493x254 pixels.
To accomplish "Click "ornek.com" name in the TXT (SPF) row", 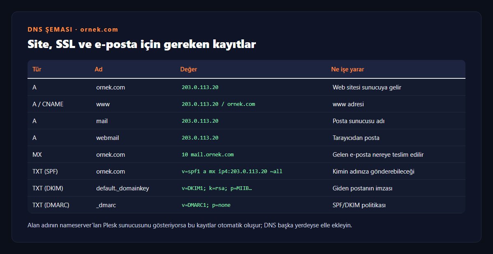I will 111,172.
